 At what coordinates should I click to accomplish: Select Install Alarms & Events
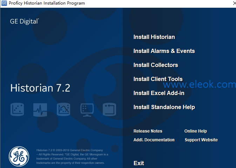pyautogui.click(x=164, y=51)
